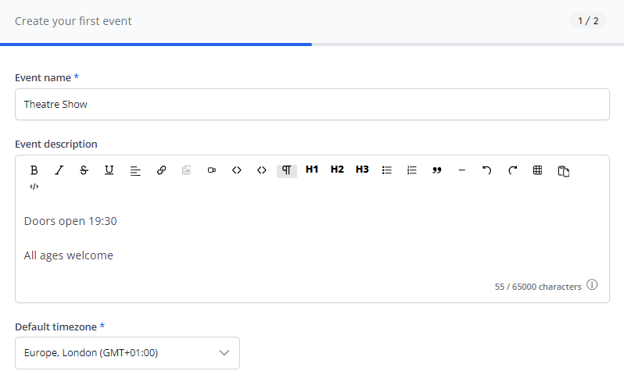Screen dimensions: 624x389
Task: Undo the last edit
Action: point(487,170)
